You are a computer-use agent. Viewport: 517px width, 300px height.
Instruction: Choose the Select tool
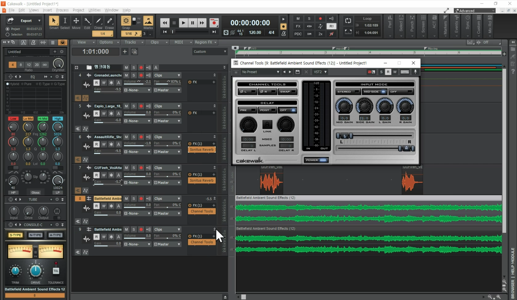(x=65, y=21)
